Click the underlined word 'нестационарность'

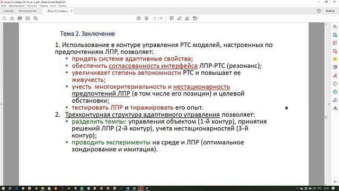click(x=201, y=86)
